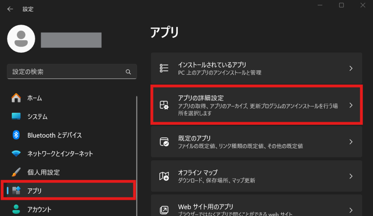Click the アカウント person icon

click(x=16, y=209)
